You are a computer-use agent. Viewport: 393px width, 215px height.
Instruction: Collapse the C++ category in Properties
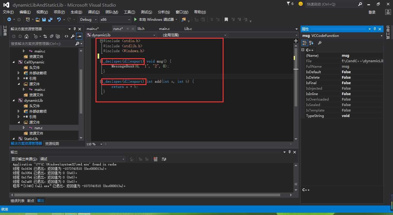pyautogui.click(x=303, y=50)
